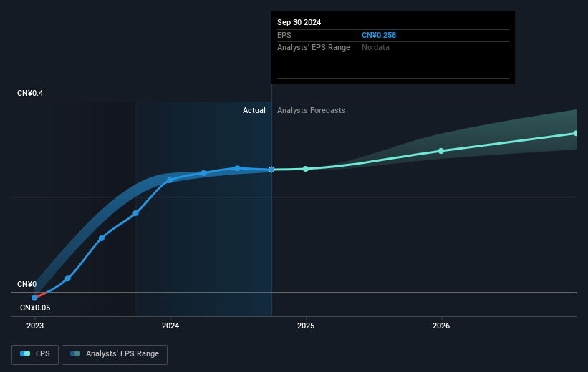The height and width of the screenshot is (372, 588).
Task: Click the -CN¥0.05 y-axis label
Action: [34, 308]
